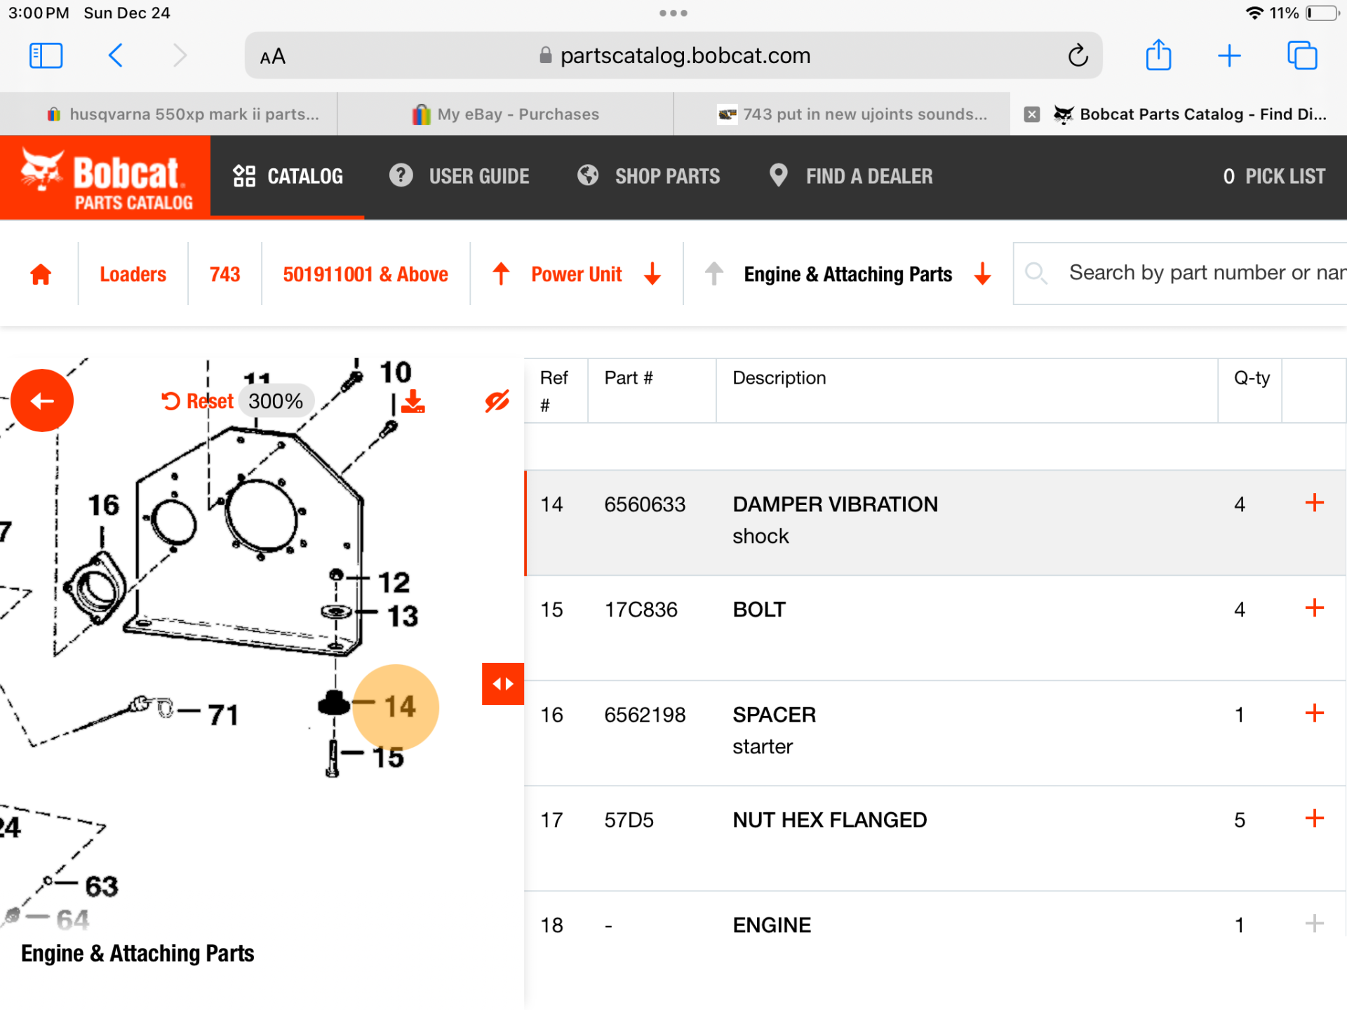The height and width of the screenshot is (1010, 1347).
Task: Open the SHOP PARTS link
Action: tap(648, 176)
